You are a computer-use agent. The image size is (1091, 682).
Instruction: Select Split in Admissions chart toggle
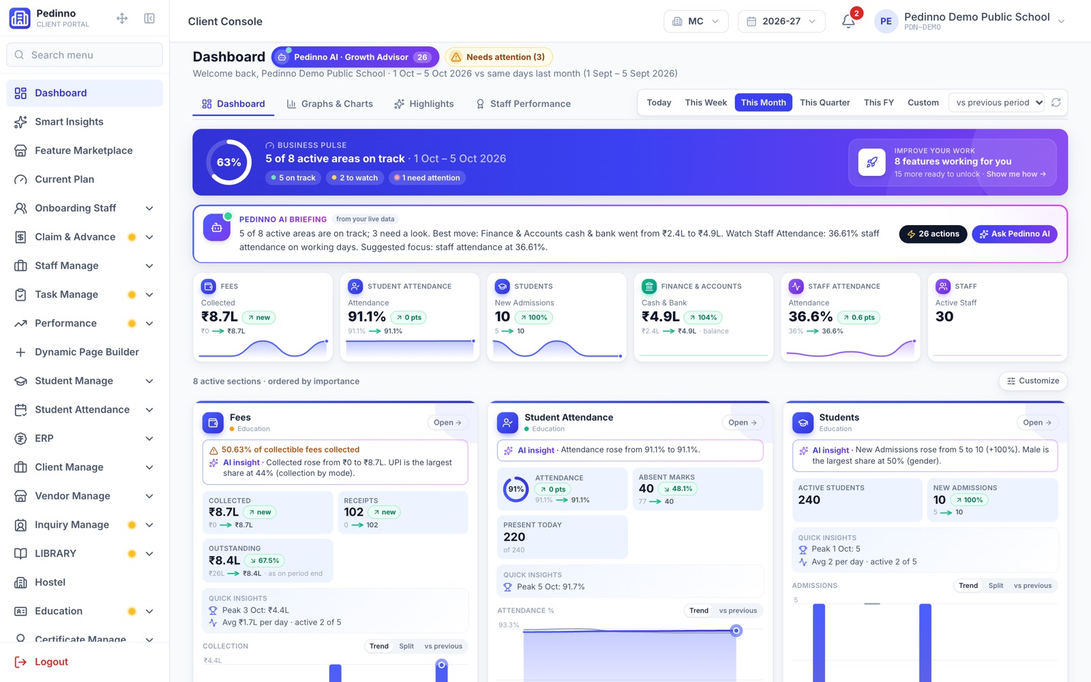click(x=996, y=585)
